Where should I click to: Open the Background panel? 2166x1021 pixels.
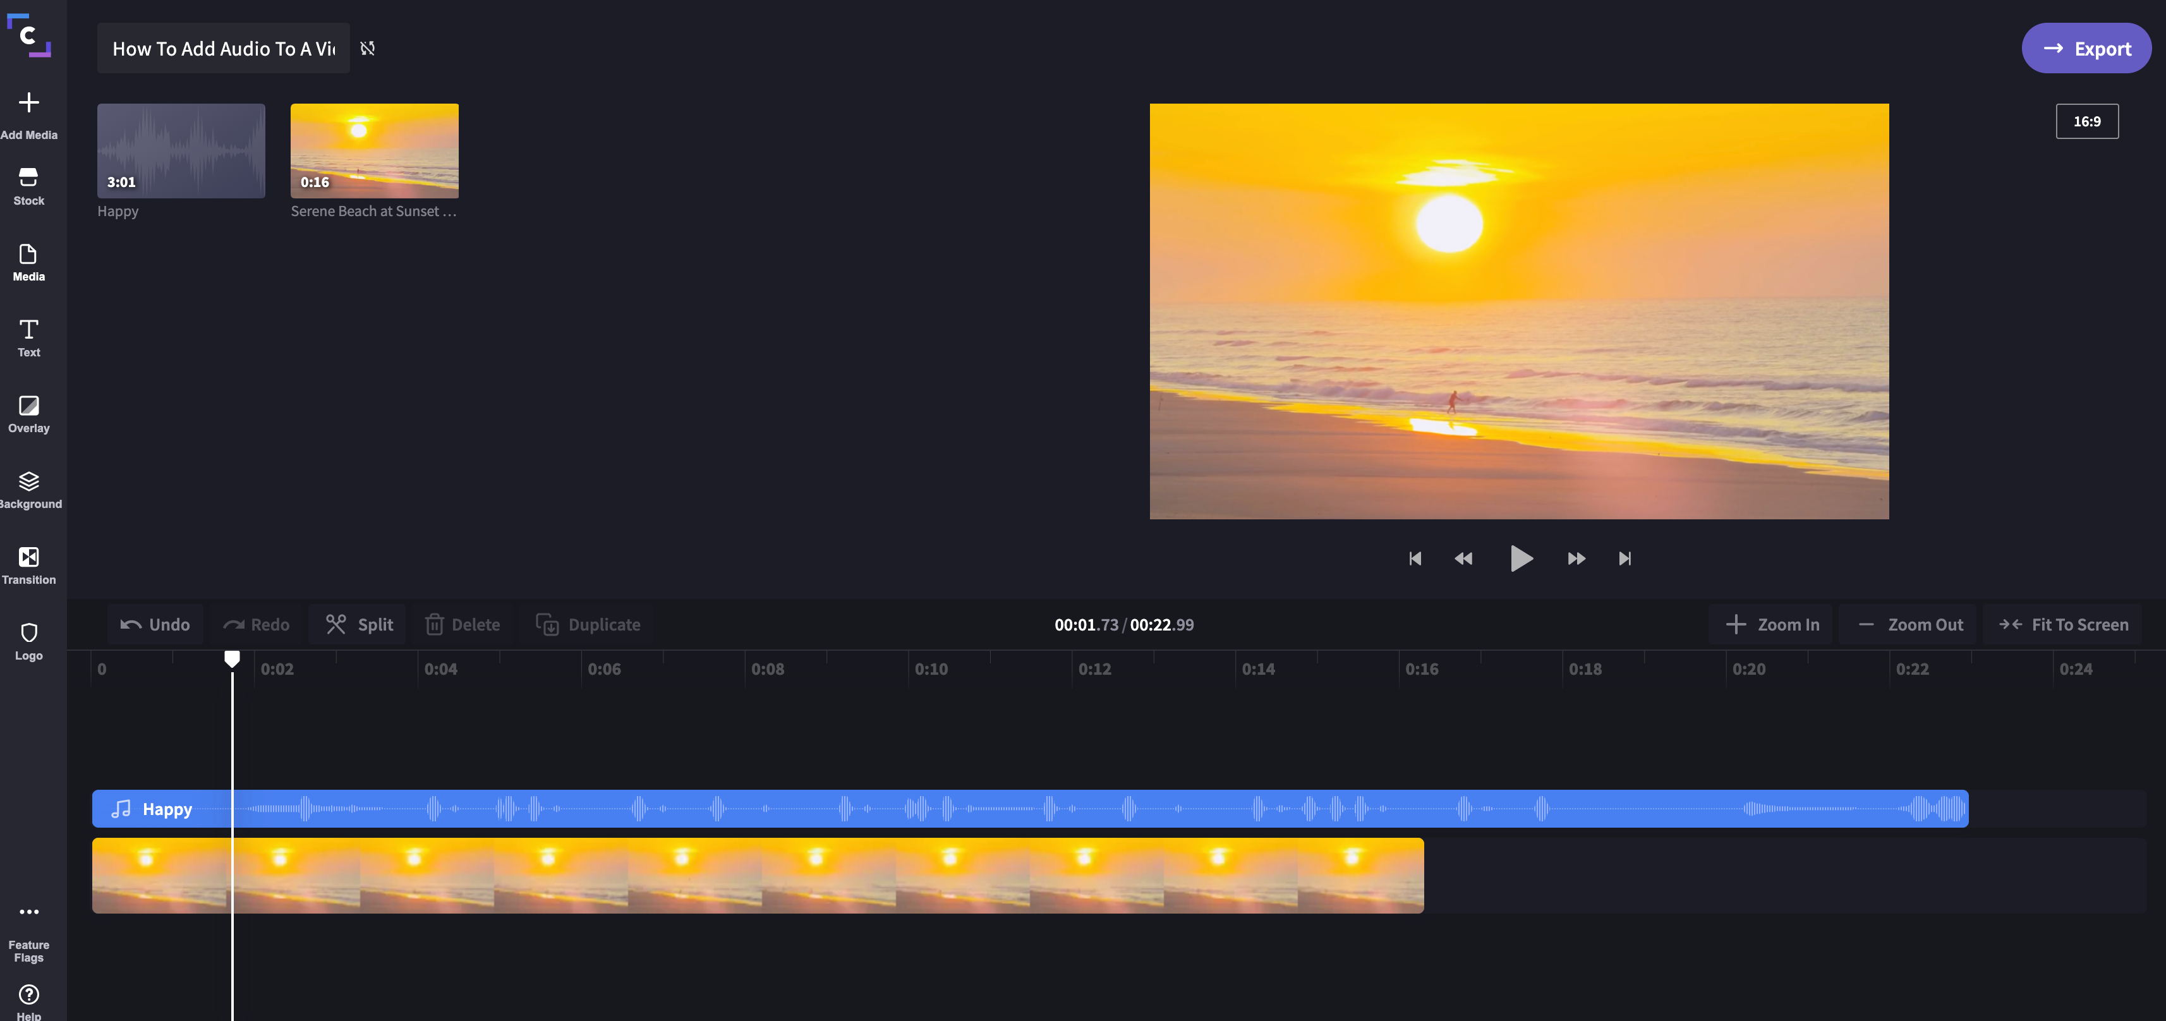28,490
